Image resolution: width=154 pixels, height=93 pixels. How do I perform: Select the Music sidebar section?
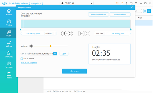[9, 33]
